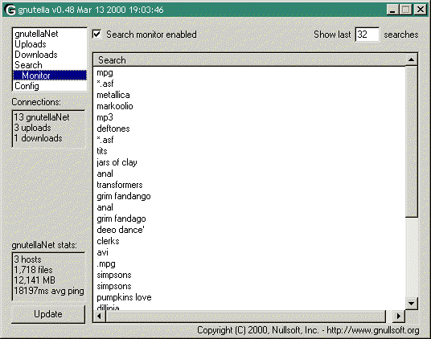Click the scroll right arrow

tap(399, 317)
